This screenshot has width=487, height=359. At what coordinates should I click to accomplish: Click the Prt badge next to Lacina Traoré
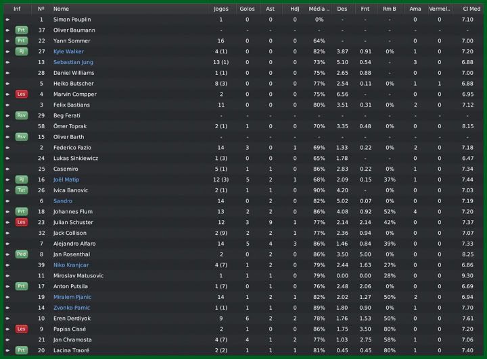click(x=21, y=350)
